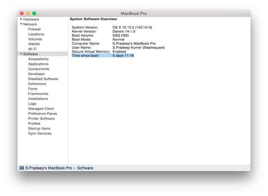Select Profiles under Software
The height and width of the screenshot is (196, 268).
click(34, 124)
